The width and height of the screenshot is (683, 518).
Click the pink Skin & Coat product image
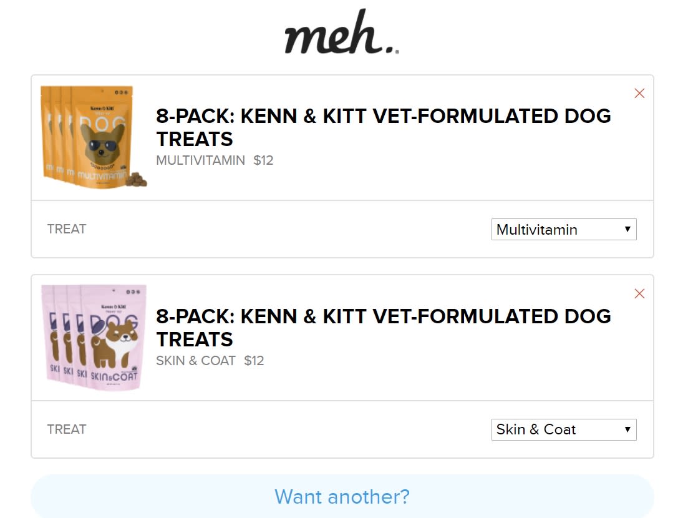point(94,338)
